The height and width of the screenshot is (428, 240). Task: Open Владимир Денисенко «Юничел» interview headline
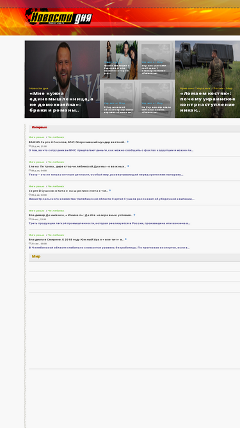click(x=81, y=215)
